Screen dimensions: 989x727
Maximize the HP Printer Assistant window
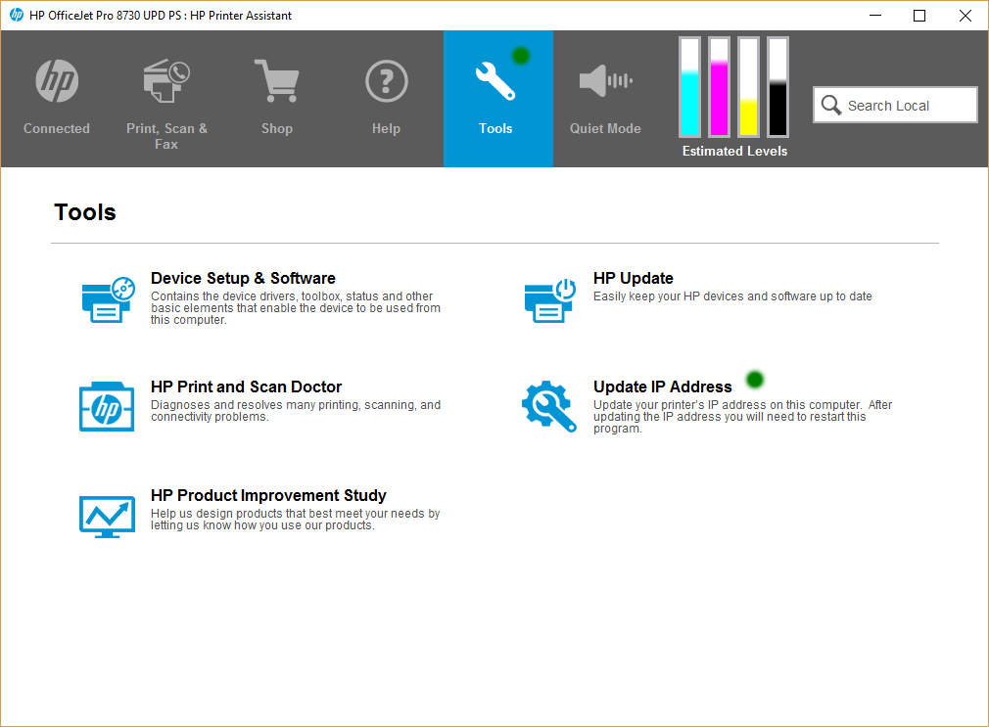pos(919,15)
